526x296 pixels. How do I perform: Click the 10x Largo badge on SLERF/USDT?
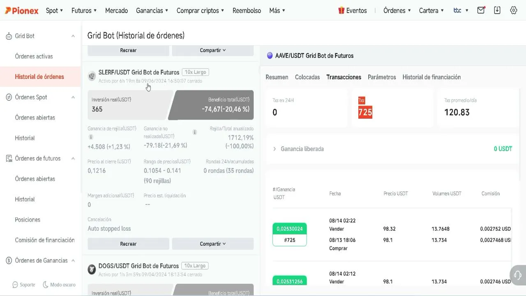tap(195, 72)
